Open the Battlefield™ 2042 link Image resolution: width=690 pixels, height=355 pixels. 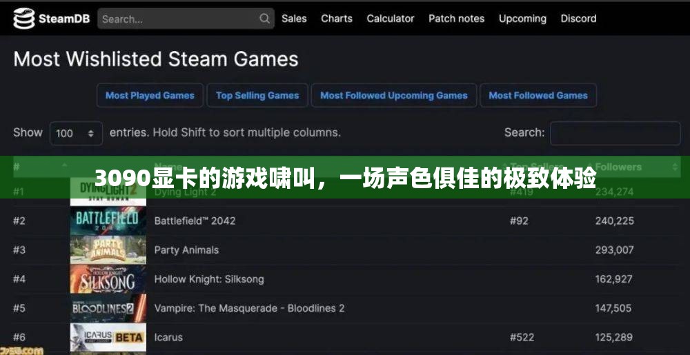[x=195, y=221]
